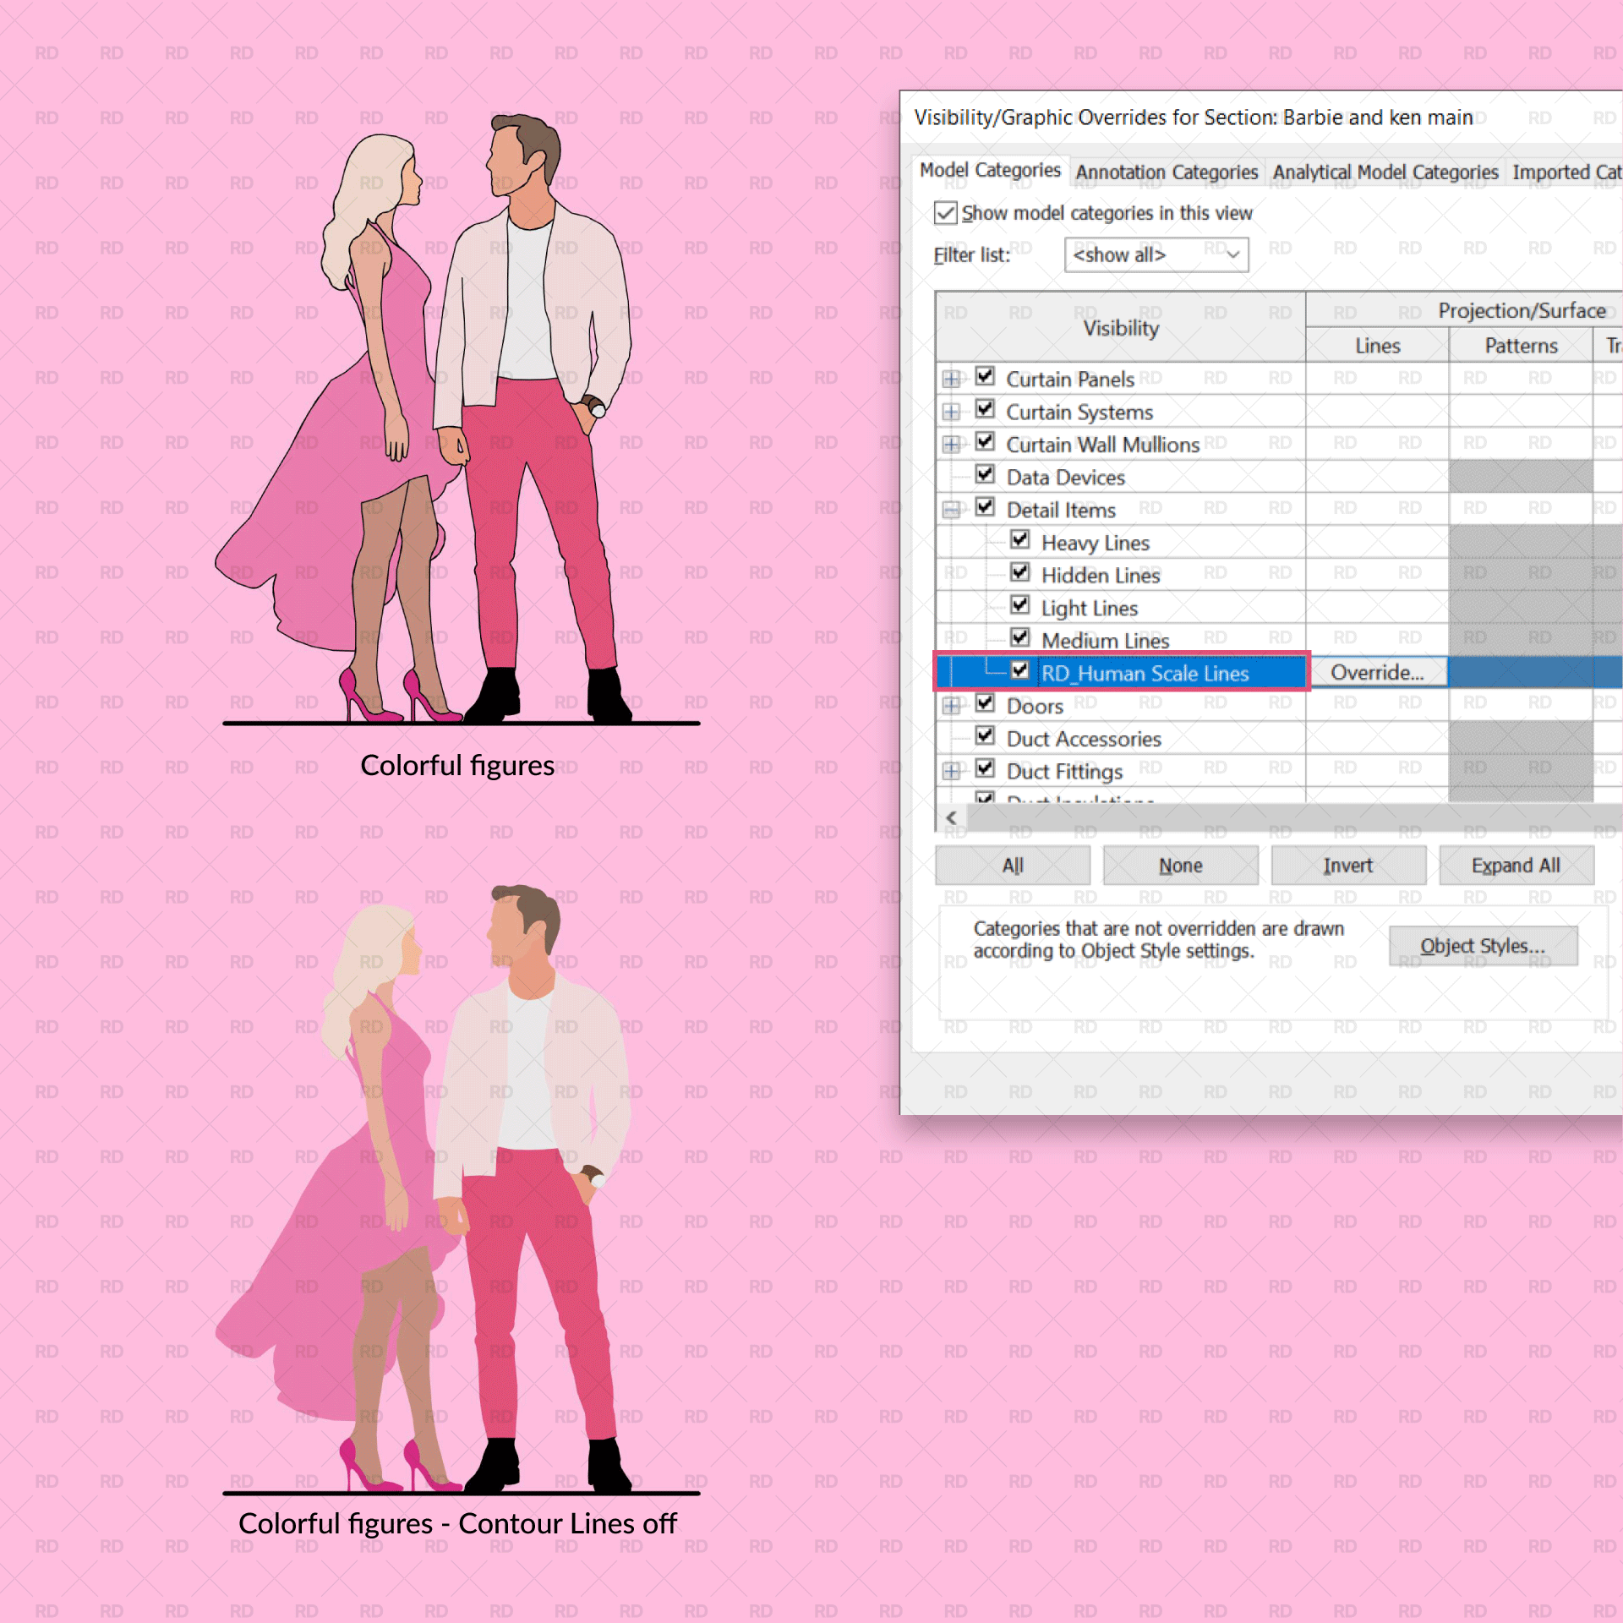Expand the Curtain Panels category
Screen dimensions: 1623x1623
click(x=952, y=378)
